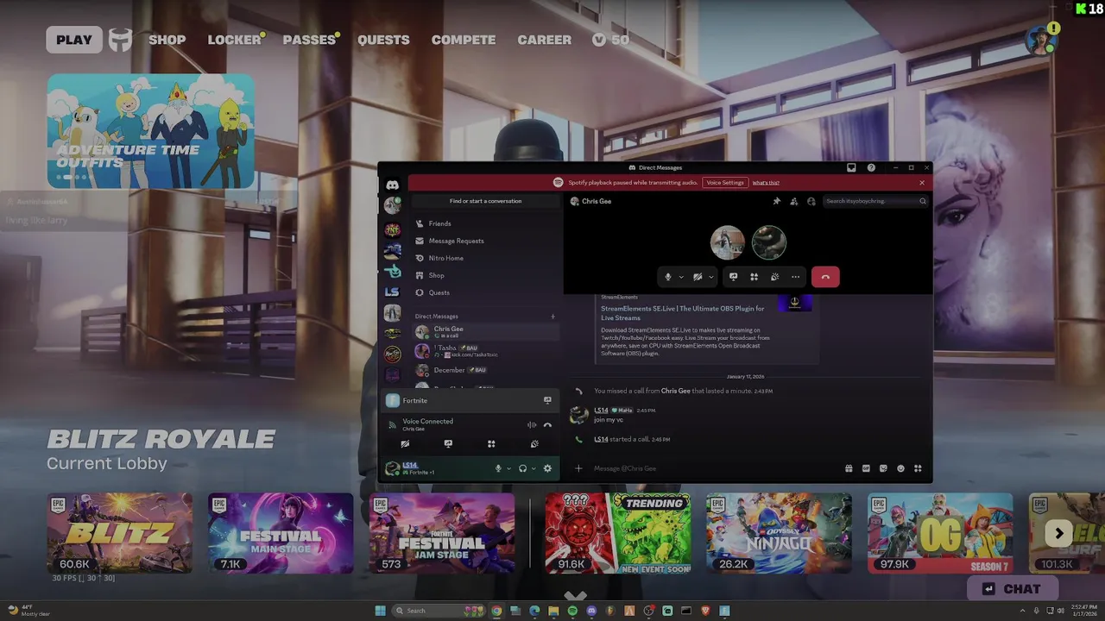Share screen from the voice panel
The height and width of the screenshot is (621, 1105).
pyautogui.click(x=448, y=444)
